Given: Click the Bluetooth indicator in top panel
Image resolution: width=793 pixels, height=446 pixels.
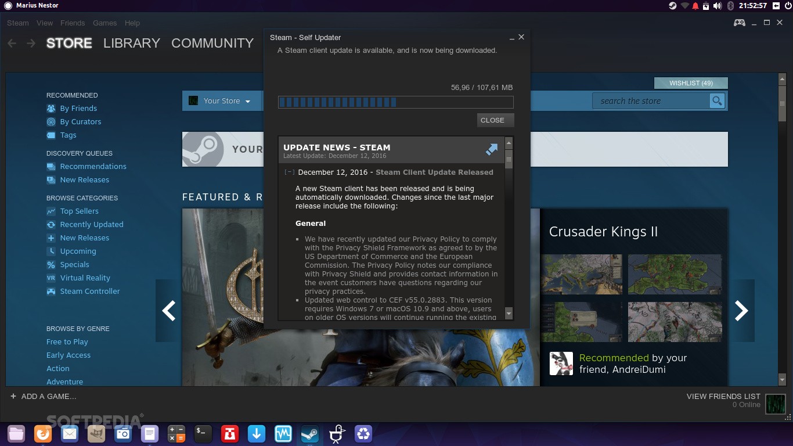Looking at the screenshot, I should (x=731, y=6).
